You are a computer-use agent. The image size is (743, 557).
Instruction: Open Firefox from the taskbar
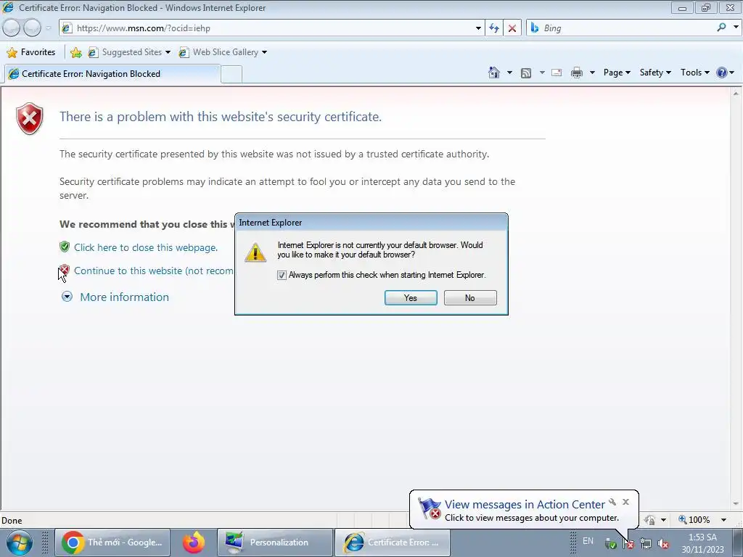[x=194, y=542]
